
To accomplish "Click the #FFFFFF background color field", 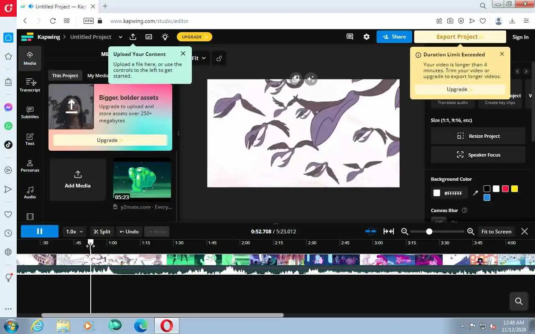I will [x=449, y=193].
